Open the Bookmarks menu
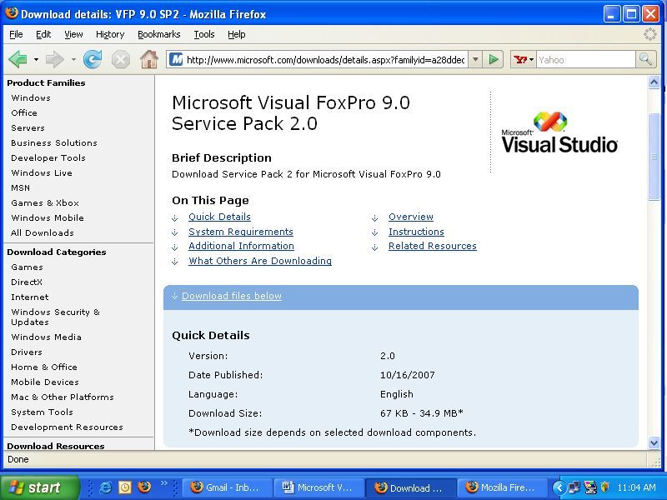The image size is (667, 500). tap(158, 34)
